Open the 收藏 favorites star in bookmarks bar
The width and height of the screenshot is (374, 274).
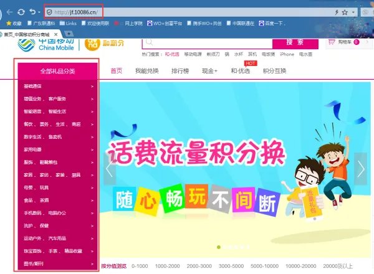[14, 23]
